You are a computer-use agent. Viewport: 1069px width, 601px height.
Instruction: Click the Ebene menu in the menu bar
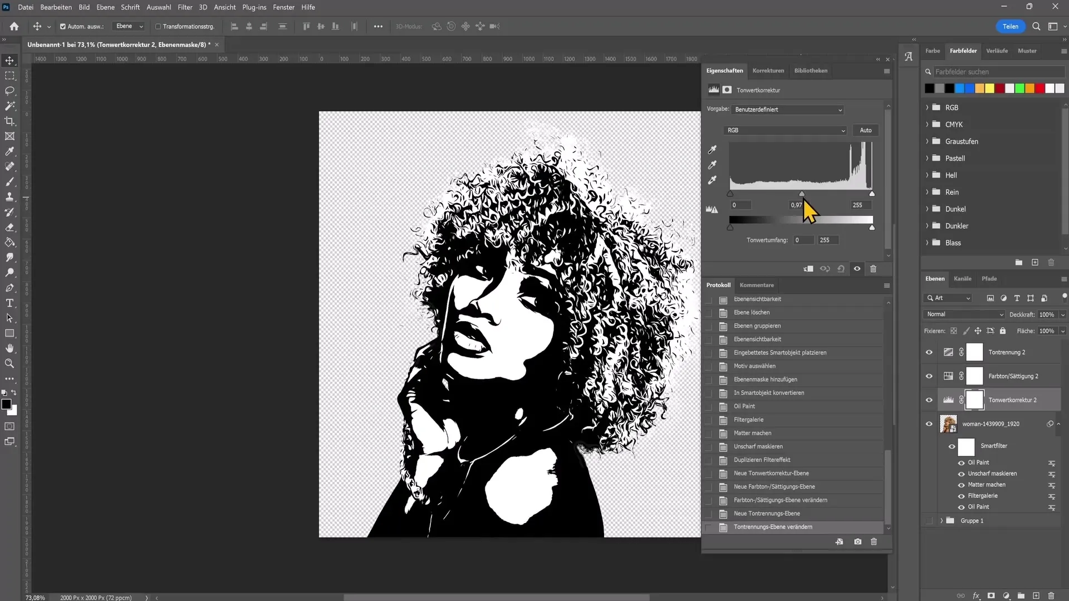[105, 7]
